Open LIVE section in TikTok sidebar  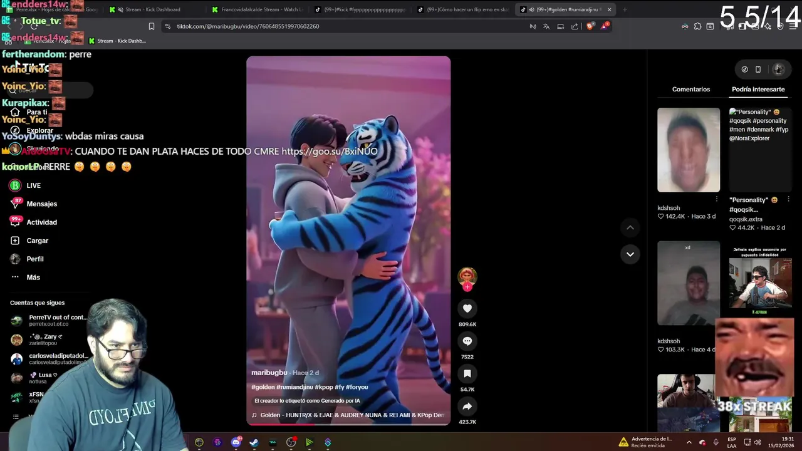[x=25, y=185]
